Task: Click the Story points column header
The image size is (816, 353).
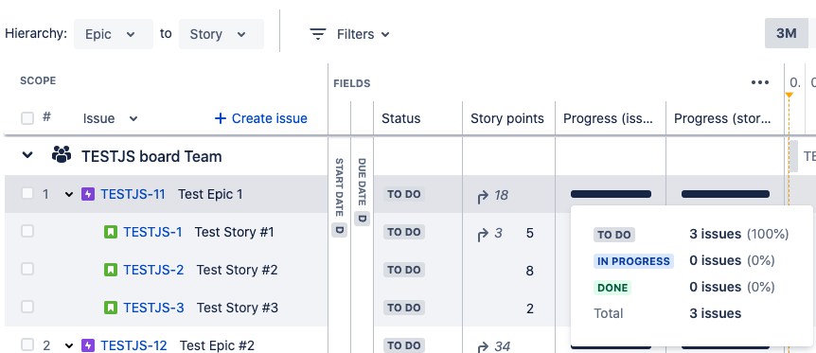Action: pyautogui.click(x=507, y=118)
